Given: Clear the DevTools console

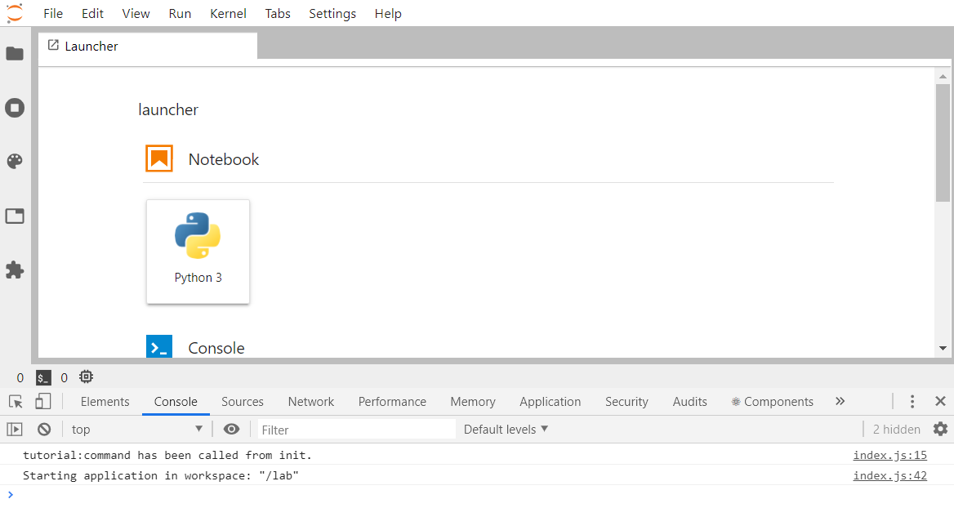Looking at the screenshot, I should [44, 430].
